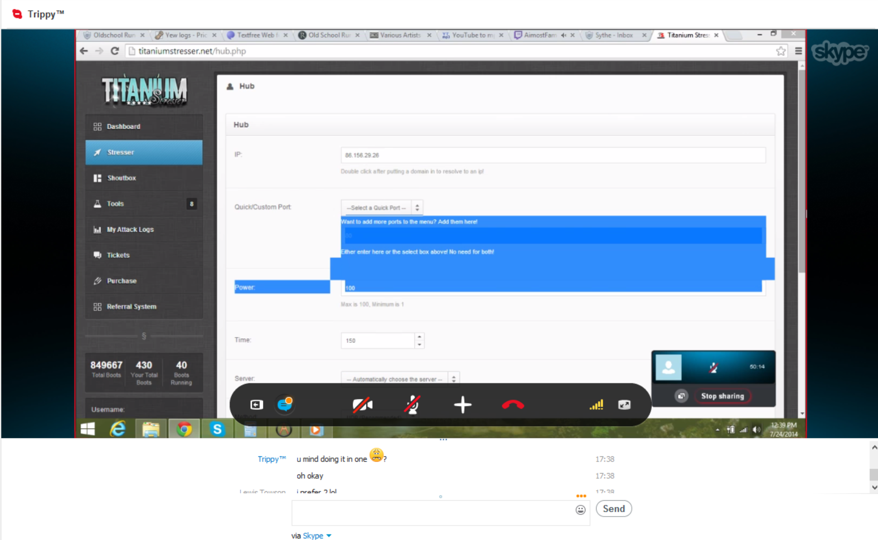Close the Titanium Stresser browser tab
Screen dimensions: 878x540
point(716,35)
